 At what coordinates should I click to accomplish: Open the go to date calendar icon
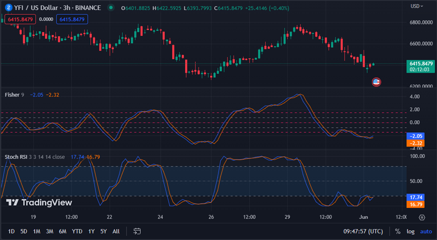coord(137,231)
